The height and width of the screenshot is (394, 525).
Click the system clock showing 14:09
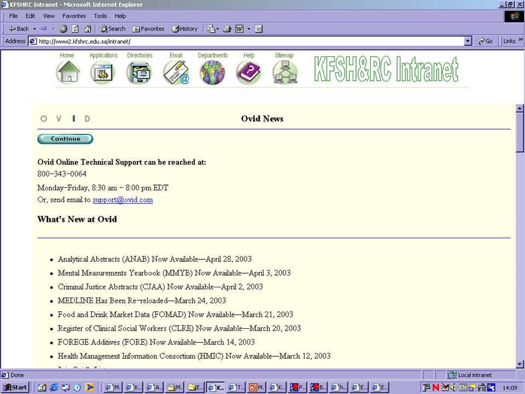(510, 388)
